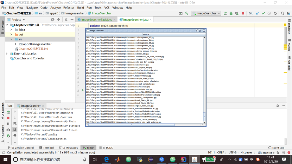Open the Task View taskbar icon

95,159
